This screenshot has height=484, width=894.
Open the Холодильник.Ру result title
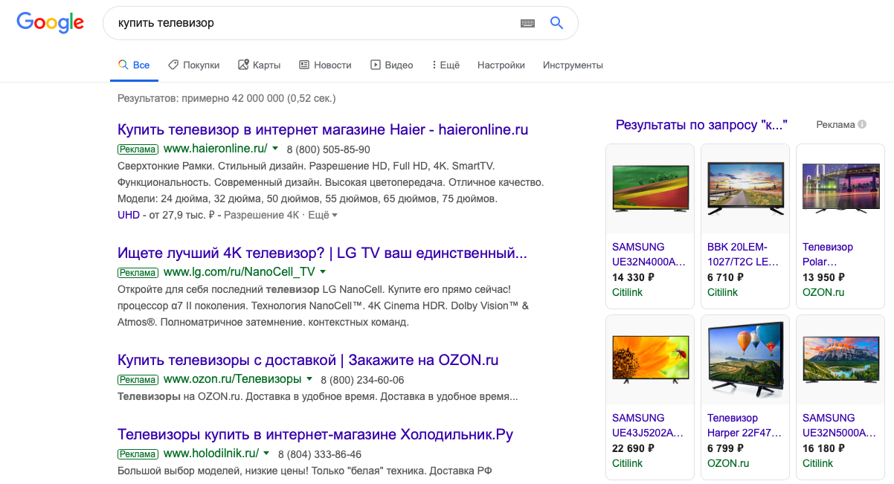[x=315, y=434]
